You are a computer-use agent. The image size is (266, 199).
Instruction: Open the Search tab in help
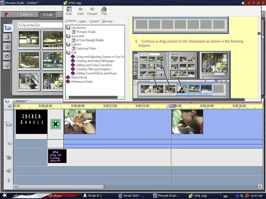(95, 21)
